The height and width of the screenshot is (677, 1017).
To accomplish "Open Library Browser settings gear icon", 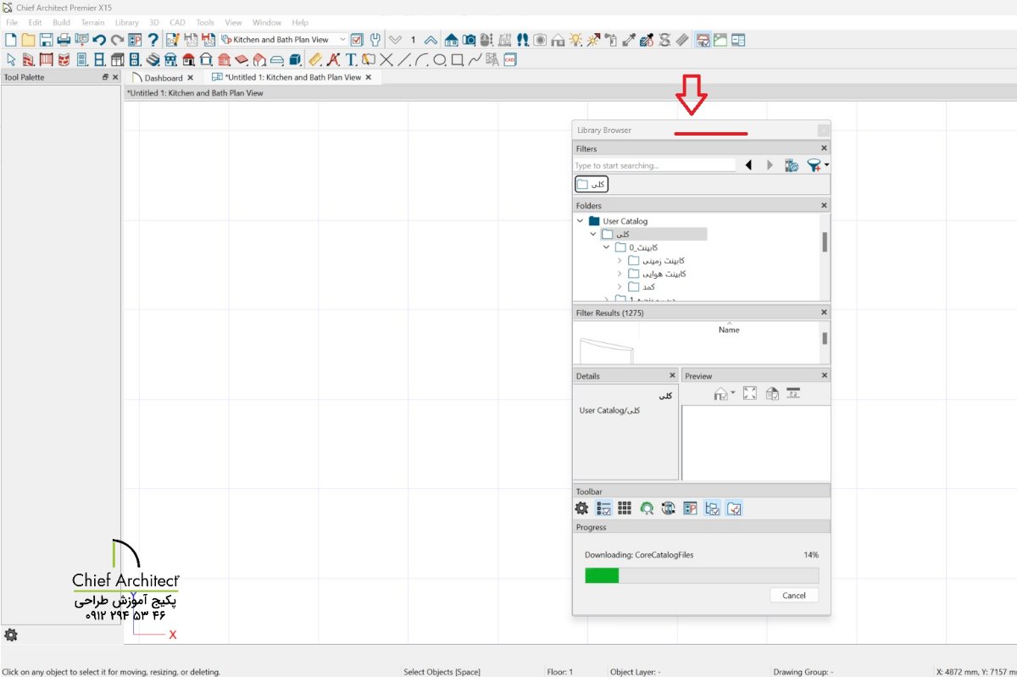I will pyautogui.click(x=581, y=508).
